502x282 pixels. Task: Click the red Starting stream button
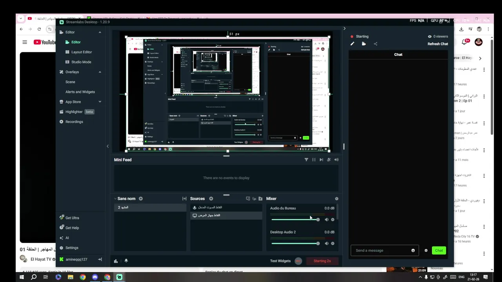click(322, 261)
